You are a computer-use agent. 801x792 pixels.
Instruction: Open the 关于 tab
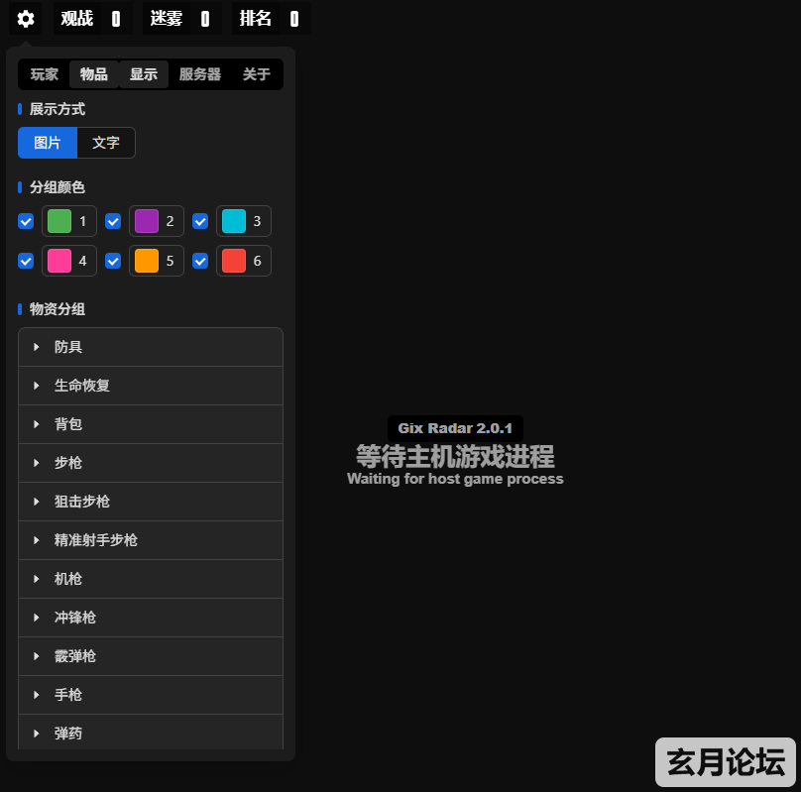point(257,74)
